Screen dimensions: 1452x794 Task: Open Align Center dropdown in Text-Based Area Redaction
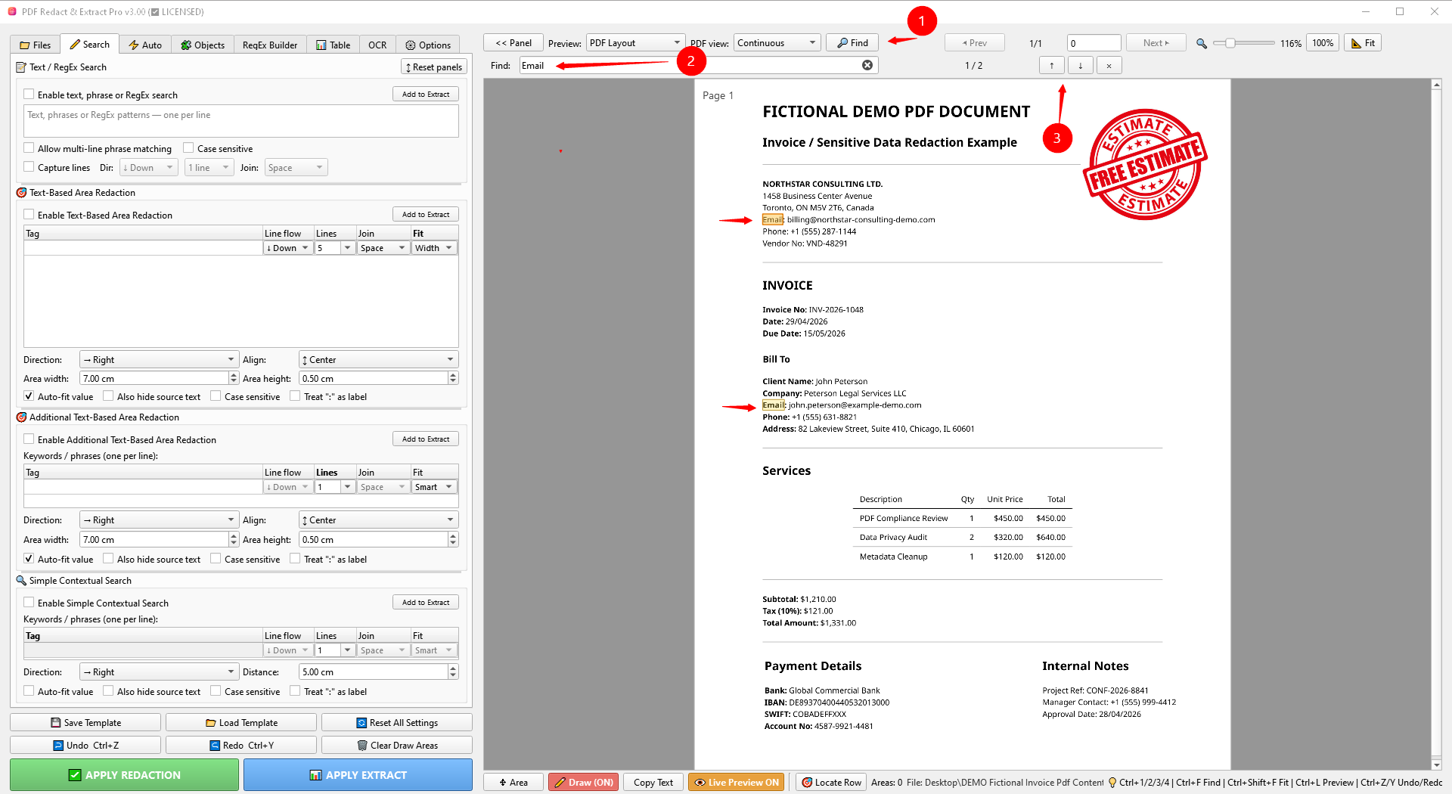379,360
